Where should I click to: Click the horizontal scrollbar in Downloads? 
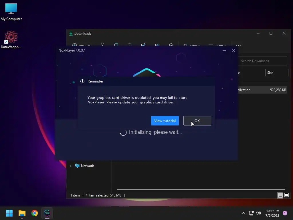tap(201, 190)
